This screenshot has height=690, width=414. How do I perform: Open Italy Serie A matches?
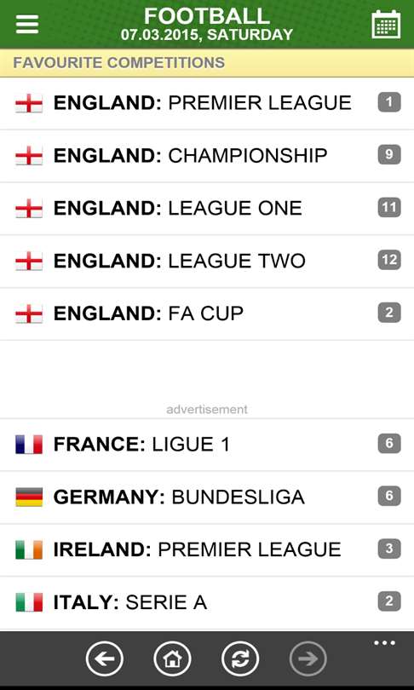(207, 602)
